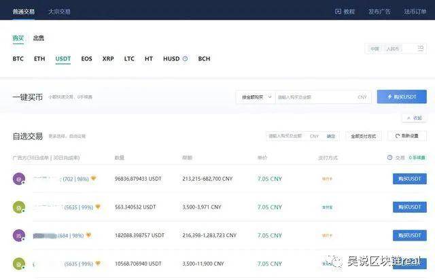Choose the USDT coin tab
This screenshot has width=435, height=280.
tap(63, 59)
